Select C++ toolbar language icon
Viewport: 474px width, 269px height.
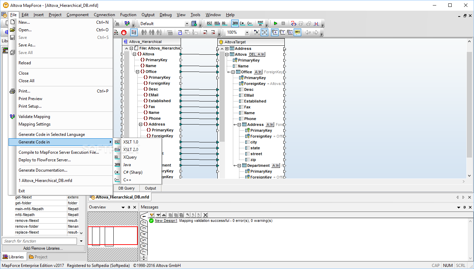[250, 23]
